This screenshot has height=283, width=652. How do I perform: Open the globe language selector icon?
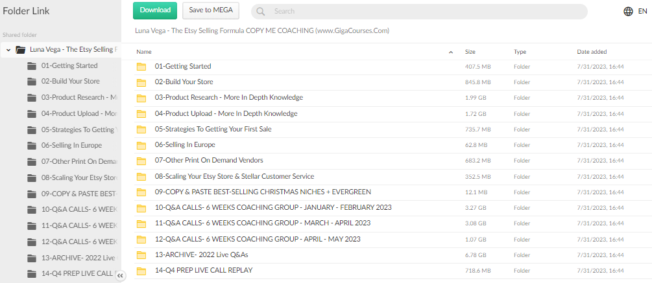[x=628, y=12]
